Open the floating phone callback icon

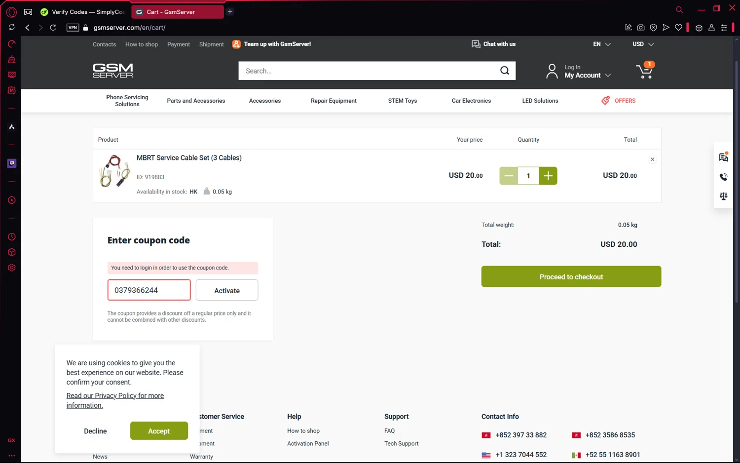pyautogui.click(x=724, y=177)
